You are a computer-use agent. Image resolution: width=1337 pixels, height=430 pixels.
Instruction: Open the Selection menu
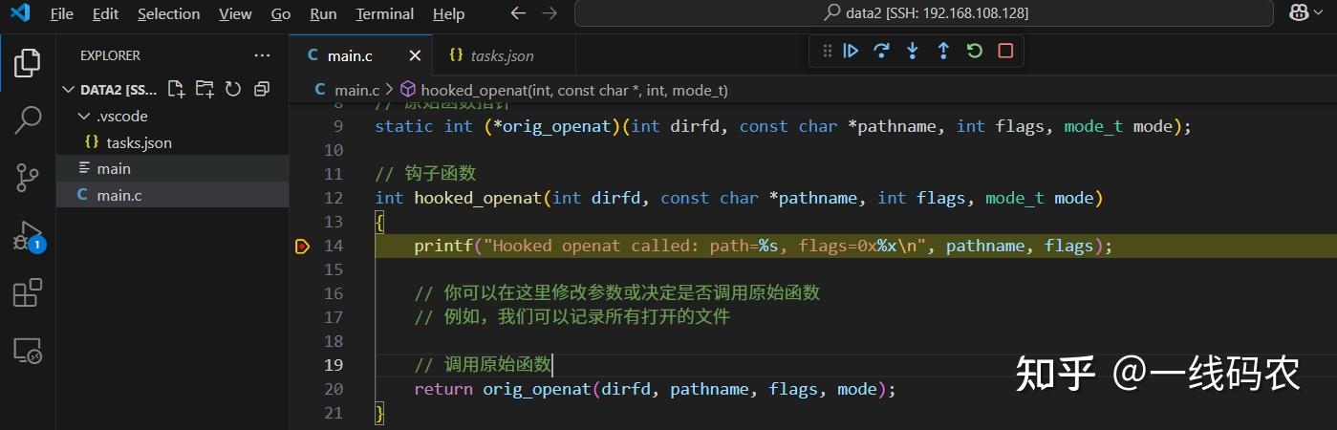click(x=169, y=14)
